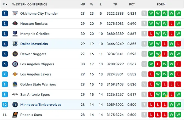Open Denver Nuggets' overtime-marked W form badge

[158, 54]
